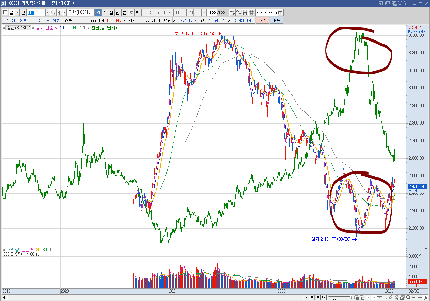Click the 종가 단순 5 moving average legend

(x=46, y=28)
